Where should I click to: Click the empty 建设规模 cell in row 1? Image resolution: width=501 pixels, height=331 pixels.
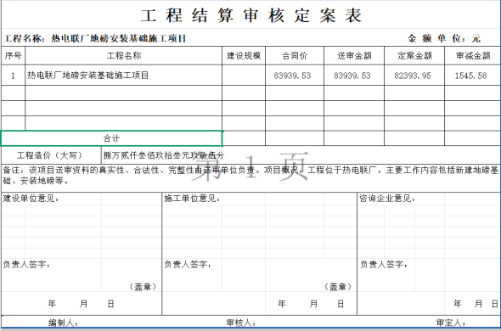(244, 76)
